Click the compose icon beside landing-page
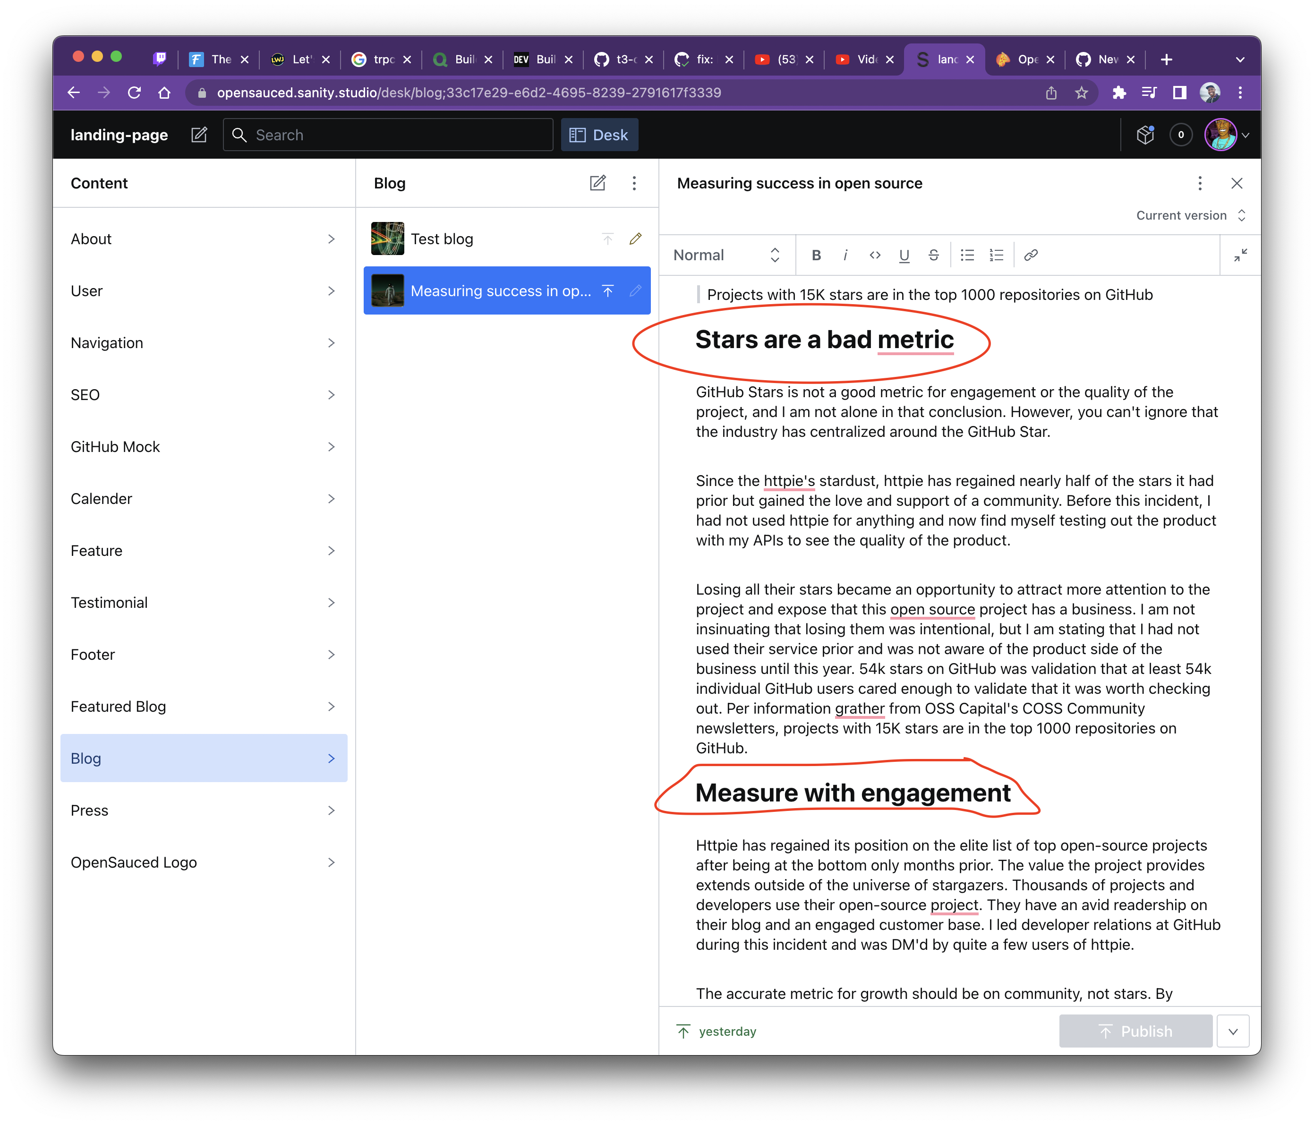The width and height of the screenshot is (1314, 1125). coord(199,135)
